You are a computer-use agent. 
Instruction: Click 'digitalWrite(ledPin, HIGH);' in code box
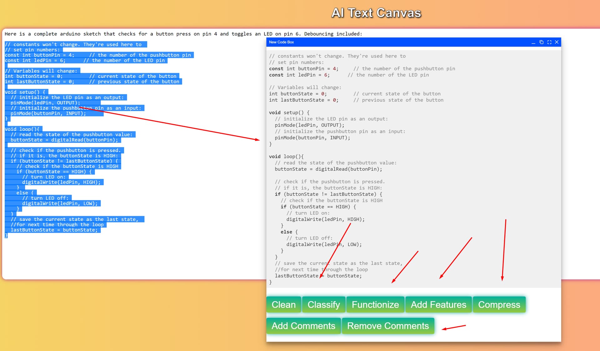coord(325,219)
